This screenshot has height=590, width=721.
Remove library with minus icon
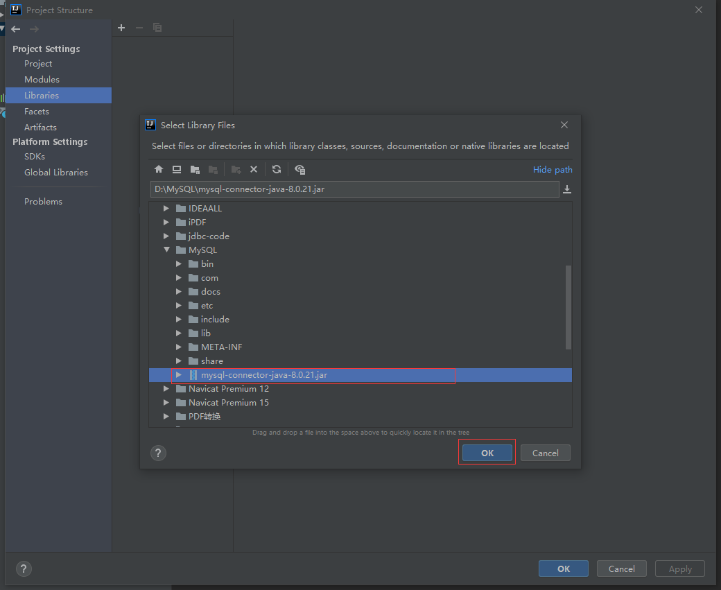coord(139,28)
